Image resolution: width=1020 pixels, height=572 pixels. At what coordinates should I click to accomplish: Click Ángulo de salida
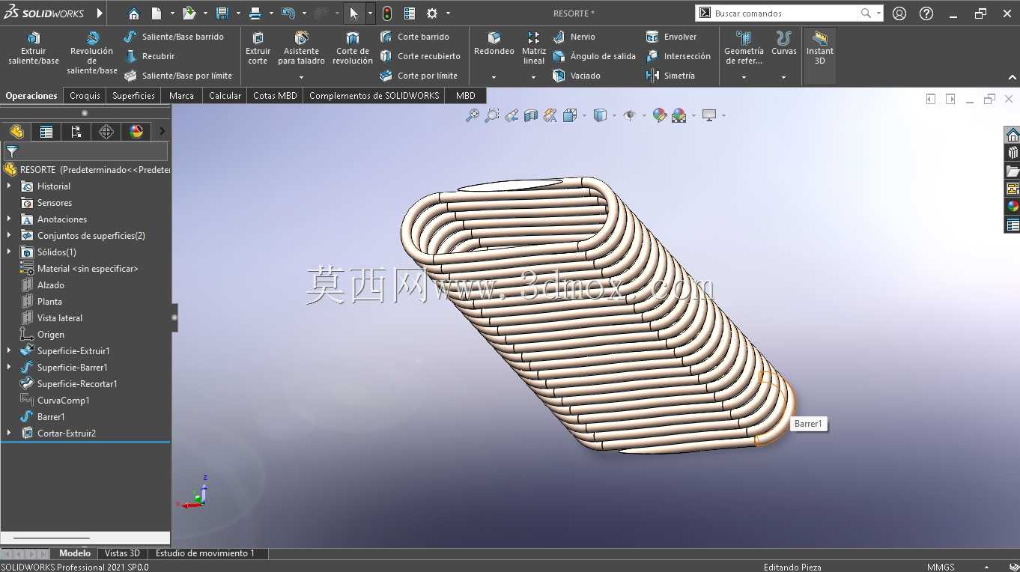tap(594, 56)
